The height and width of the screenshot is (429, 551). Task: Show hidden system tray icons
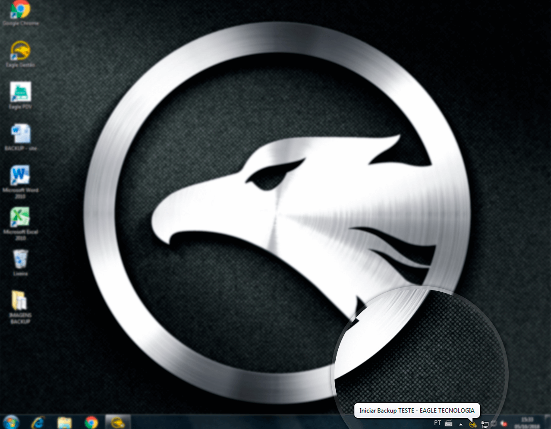[461, 424]
